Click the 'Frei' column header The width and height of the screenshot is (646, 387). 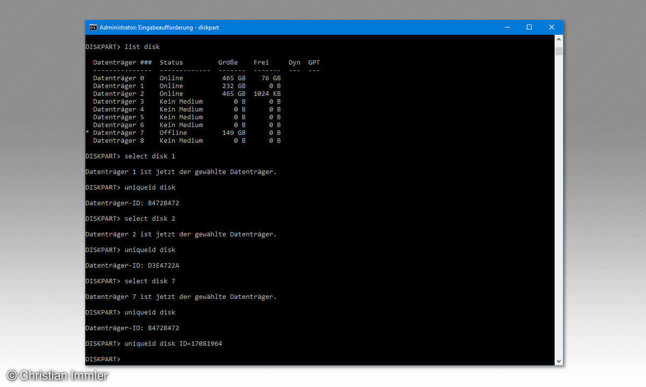(x=261, y=62)
